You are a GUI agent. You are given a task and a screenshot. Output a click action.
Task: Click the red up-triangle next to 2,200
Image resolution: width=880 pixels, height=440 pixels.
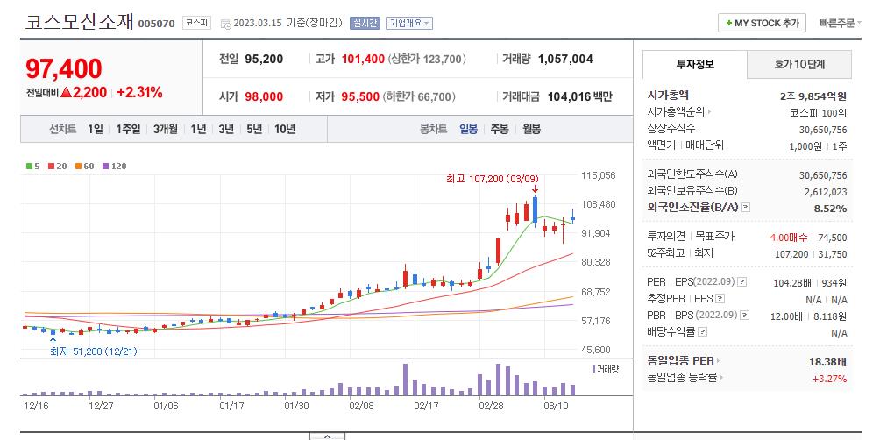(66, 93)
